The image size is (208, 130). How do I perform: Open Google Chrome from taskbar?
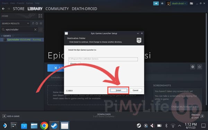[44, 125]
